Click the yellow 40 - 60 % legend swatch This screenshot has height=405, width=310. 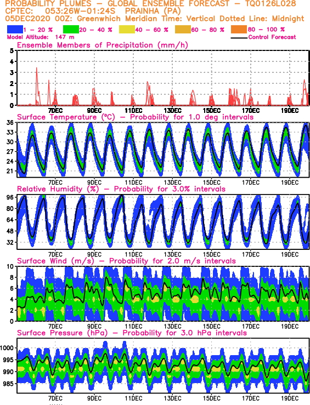coord(127,30)
